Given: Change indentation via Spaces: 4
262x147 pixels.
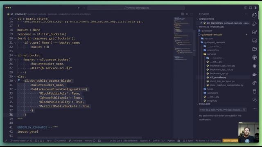Looking at the screenshot, I should coord(145,140).
